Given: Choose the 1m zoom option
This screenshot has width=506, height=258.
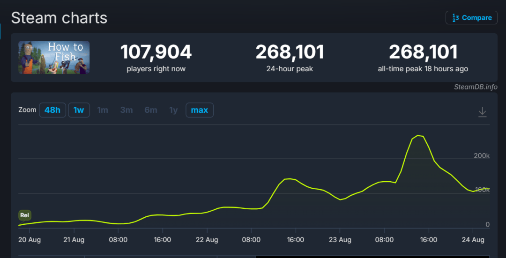Looking at the screenshot, I should click(103, 110).
